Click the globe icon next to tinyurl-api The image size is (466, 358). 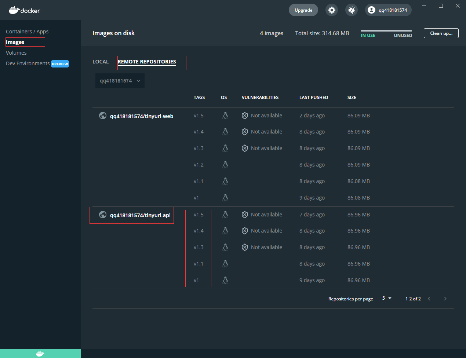coord(103,215)
